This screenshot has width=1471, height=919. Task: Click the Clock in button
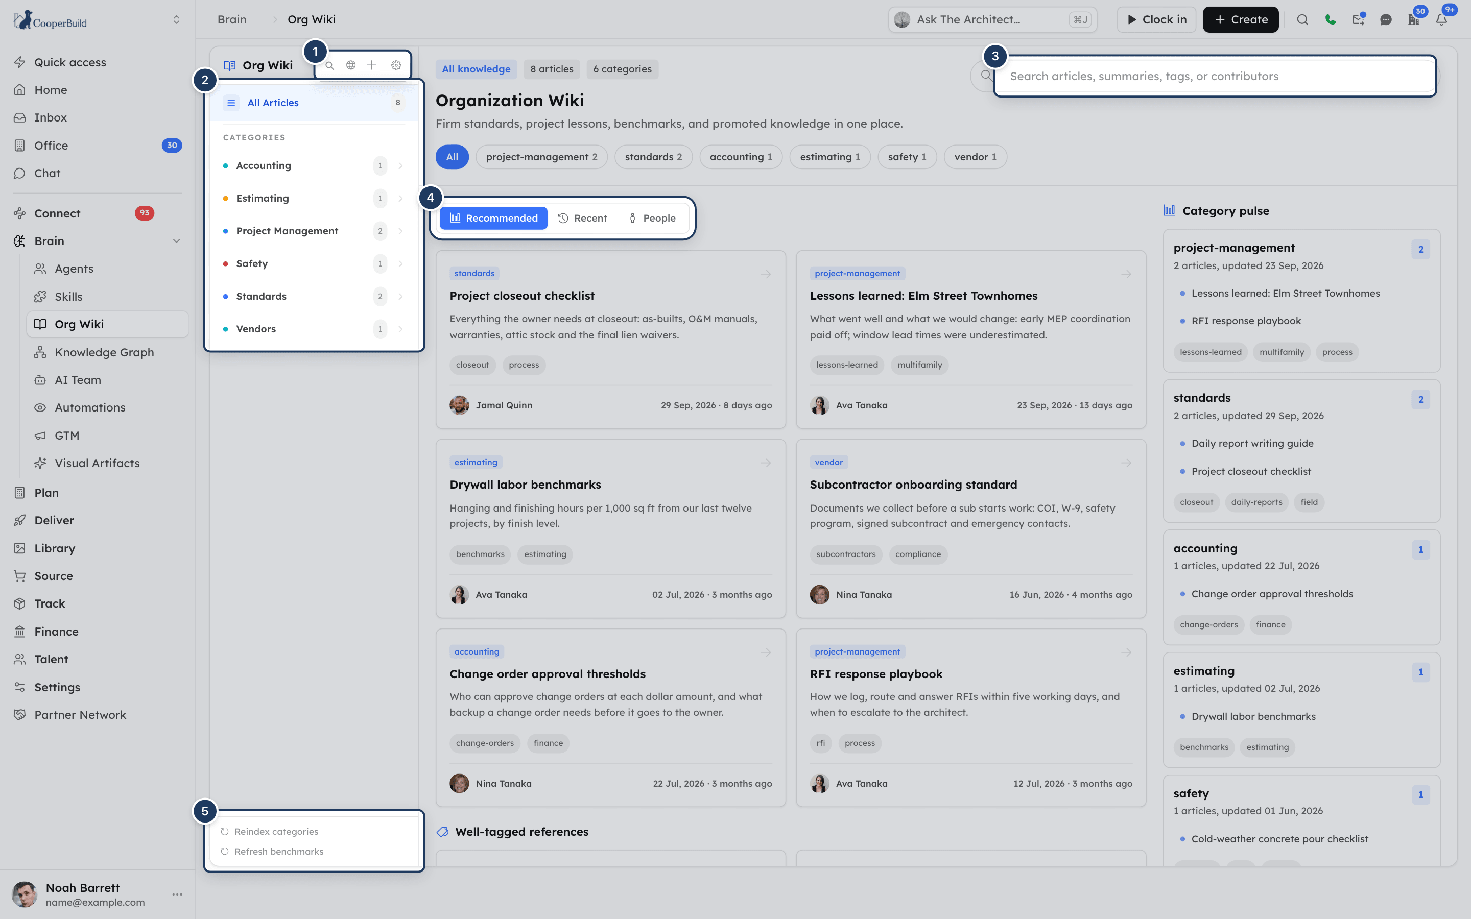tap(1156, 19)
